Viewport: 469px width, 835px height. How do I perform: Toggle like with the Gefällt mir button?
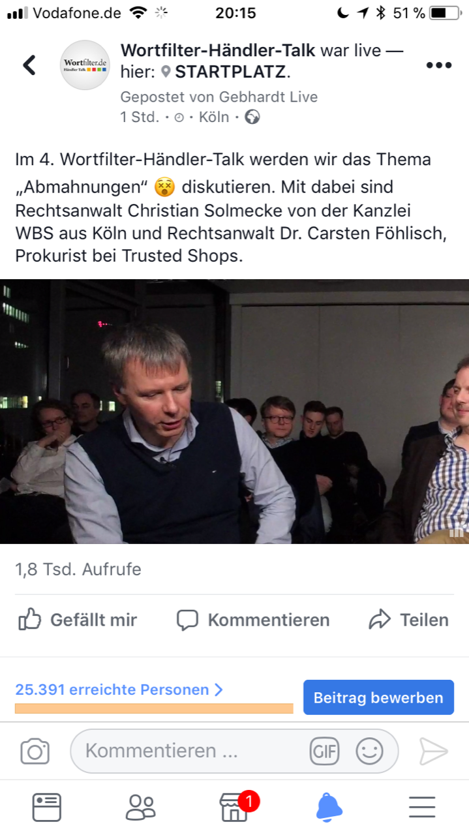(x=78, y=620)
